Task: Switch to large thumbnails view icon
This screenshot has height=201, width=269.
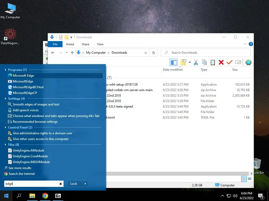Action: (250, 179)
